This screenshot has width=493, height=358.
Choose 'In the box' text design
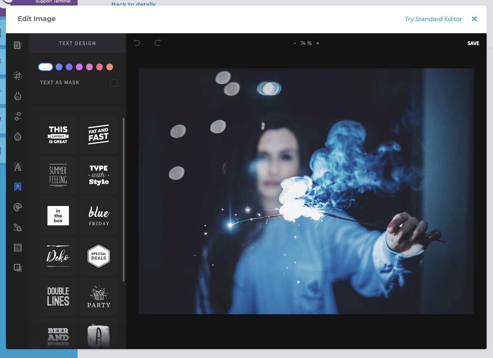58,216
